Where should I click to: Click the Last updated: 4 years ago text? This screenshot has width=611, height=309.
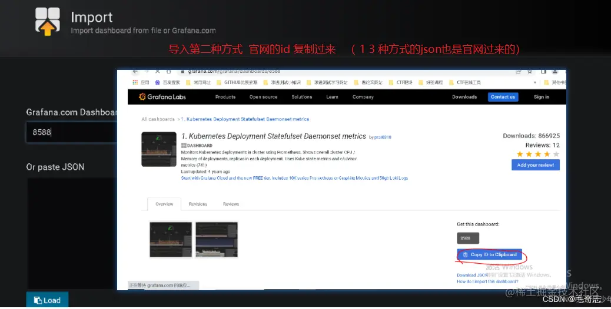point(205,172)
